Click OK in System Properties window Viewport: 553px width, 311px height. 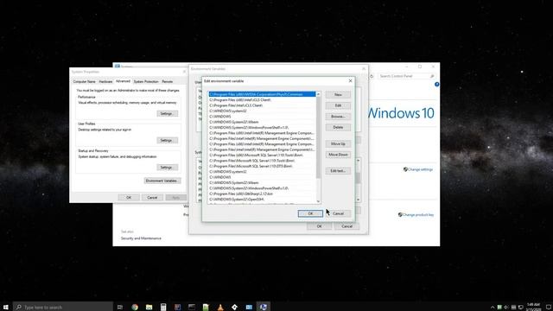point(129,198)
